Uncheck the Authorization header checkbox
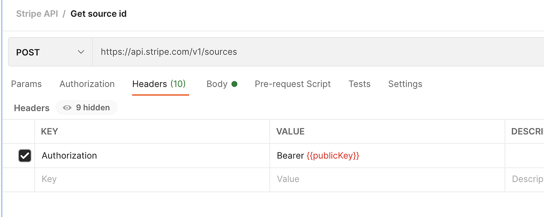The width and height of the screenshot is (544, 217). pyautogui.click(x=24, y=156)
